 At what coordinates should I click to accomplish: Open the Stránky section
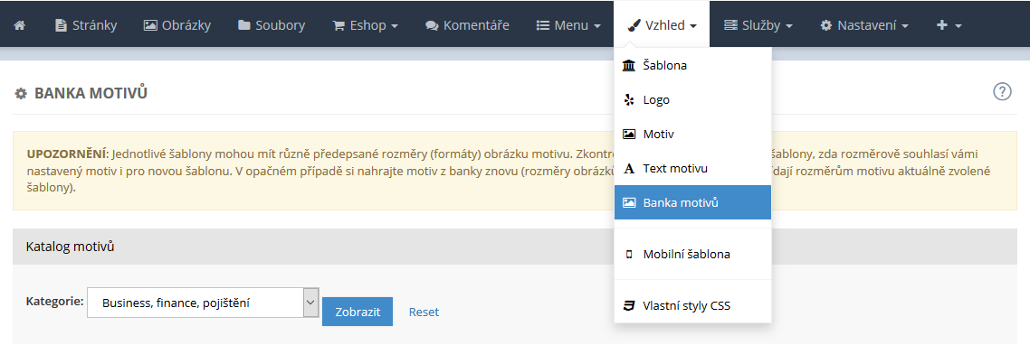pyautogui.click(x=86, y=25)
